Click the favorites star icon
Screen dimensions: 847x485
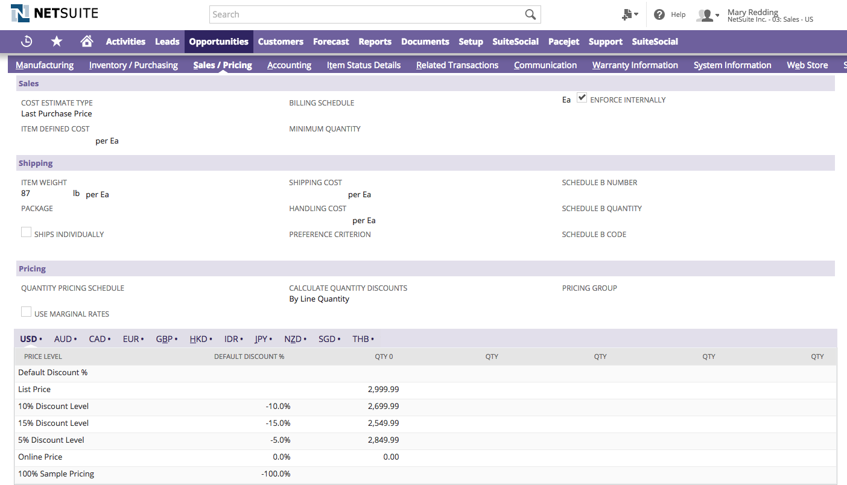(56, 41)
